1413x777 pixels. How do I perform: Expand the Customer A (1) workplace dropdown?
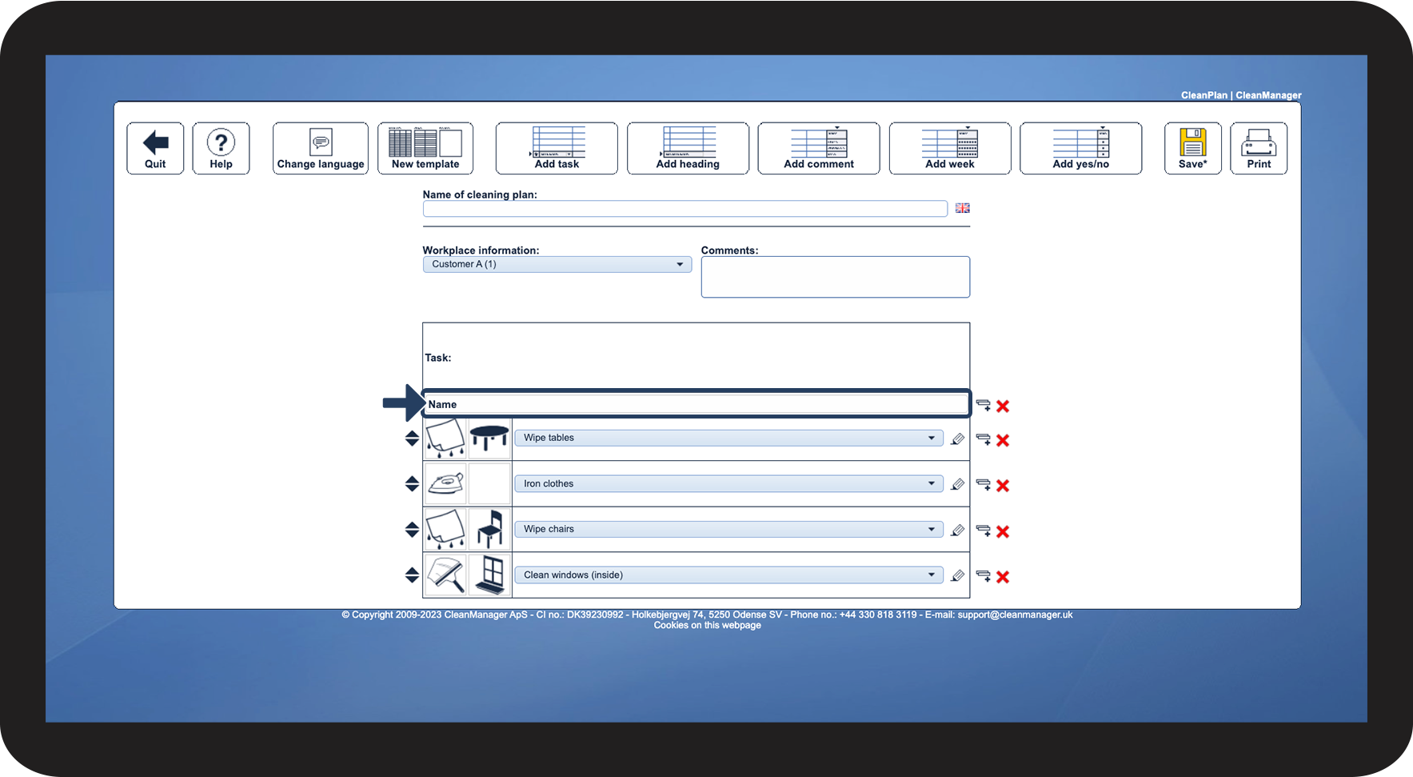coord(557,264)
